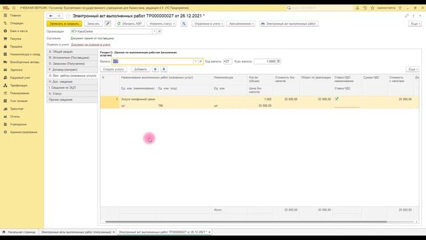Click the Записать button
The width and height of the screenshot is (426, 240).
coord(93,24)
